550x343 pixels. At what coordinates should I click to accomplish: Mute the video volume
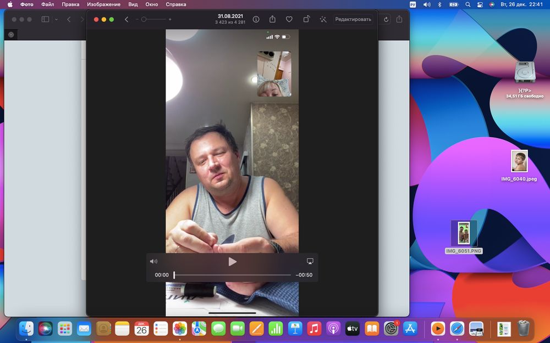point(153,261)
